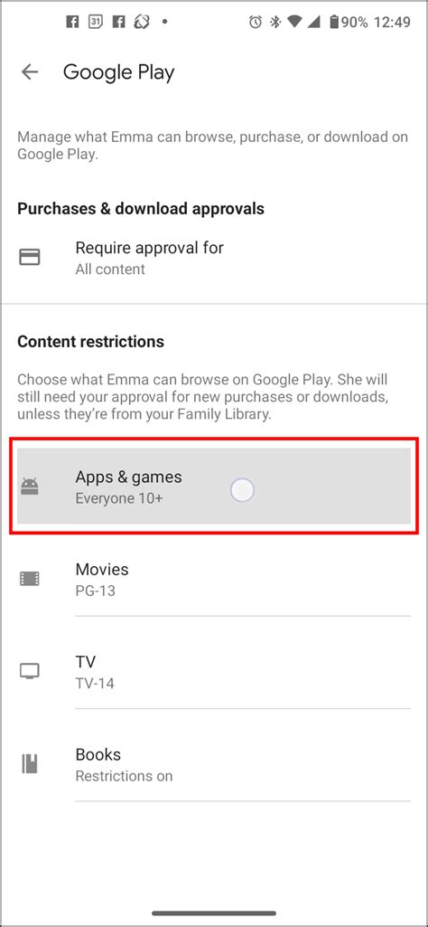Tap the film strip Movies icon
This screenshot has width=428, height=927.
click(30, 578)
